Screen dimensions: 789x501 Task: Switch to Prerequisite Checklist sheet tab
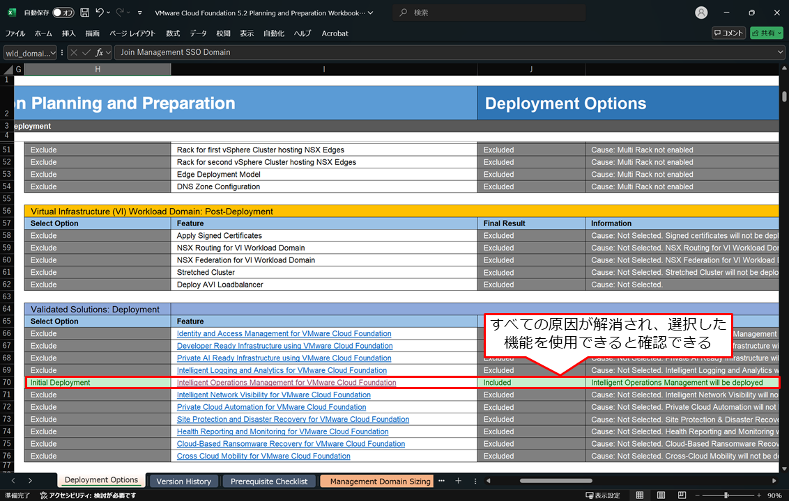coord(269,482)
